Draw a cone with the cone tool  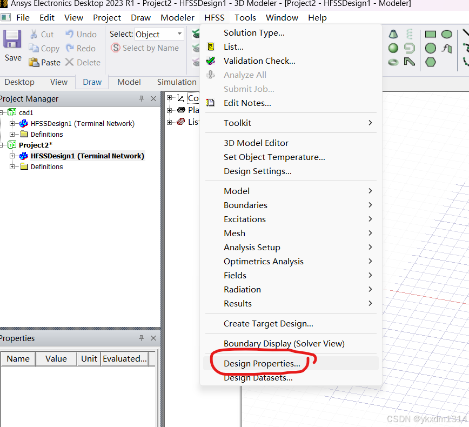(393, 34)
